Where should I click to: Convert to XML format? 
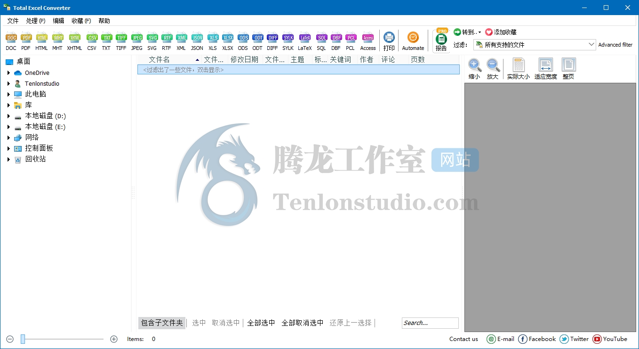coord(181,41)
